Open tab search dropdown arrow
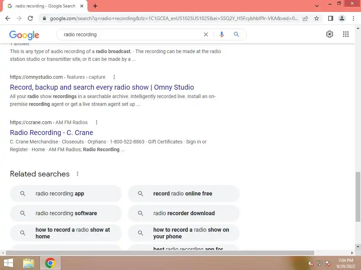The width and height of the screenshot is (361, 270). point(317,6)
